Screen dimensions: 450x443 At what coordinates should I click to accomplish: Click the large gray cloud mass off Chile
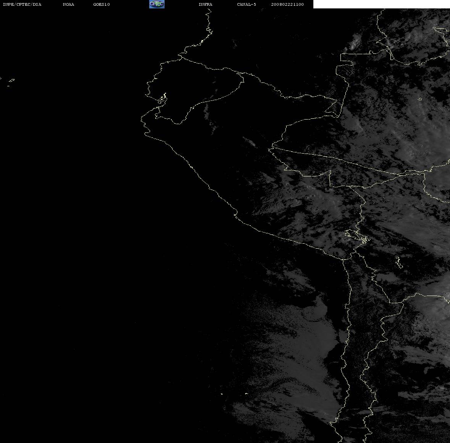pyautogui.click(x=298, y=359)
